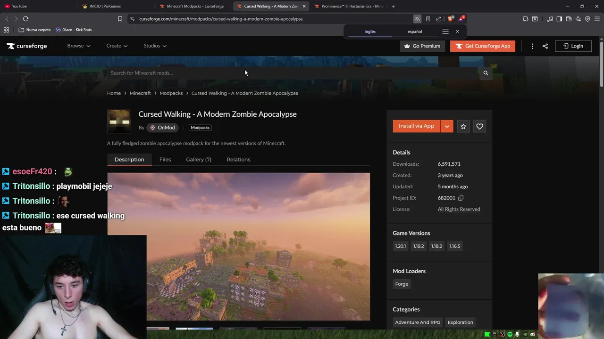Click the Home breadcrumb link

[x=114, y=93]
